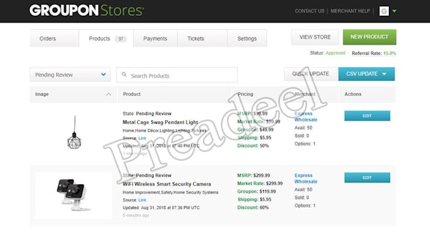
Task: Switch to the Settings tab
Action: click(247, 39)
